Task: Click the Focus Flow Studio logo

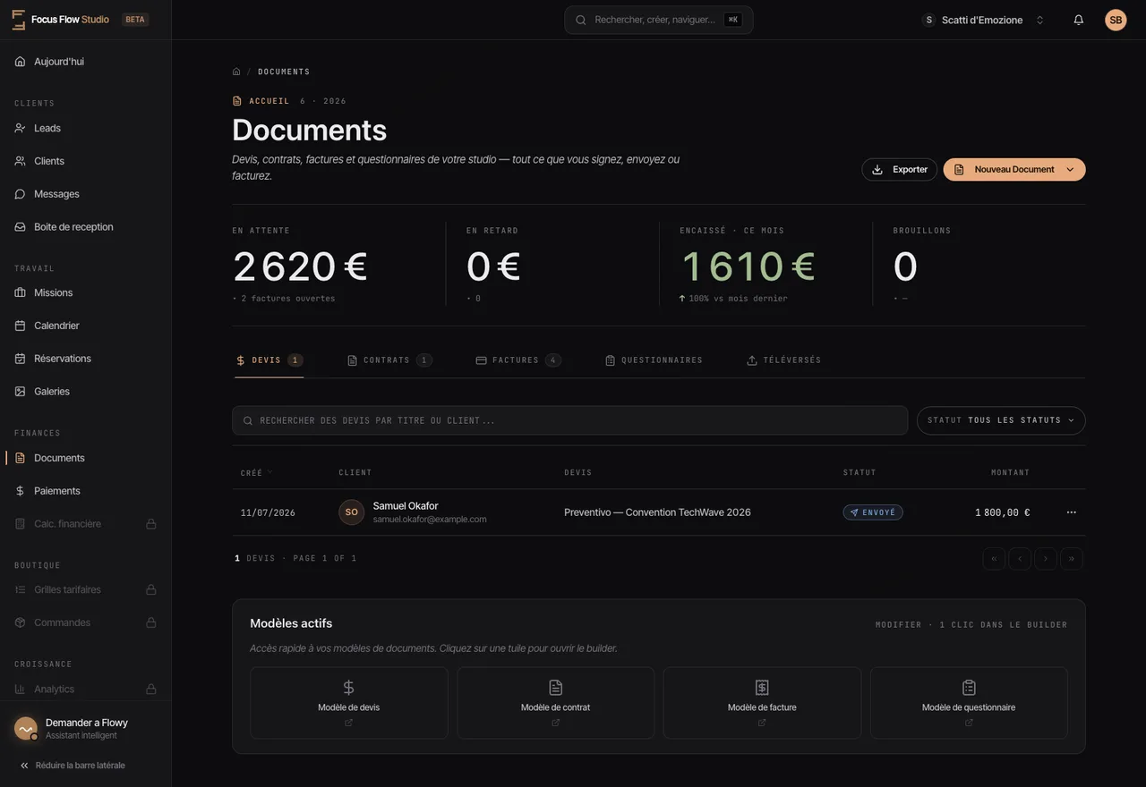Action: [60, 20]
